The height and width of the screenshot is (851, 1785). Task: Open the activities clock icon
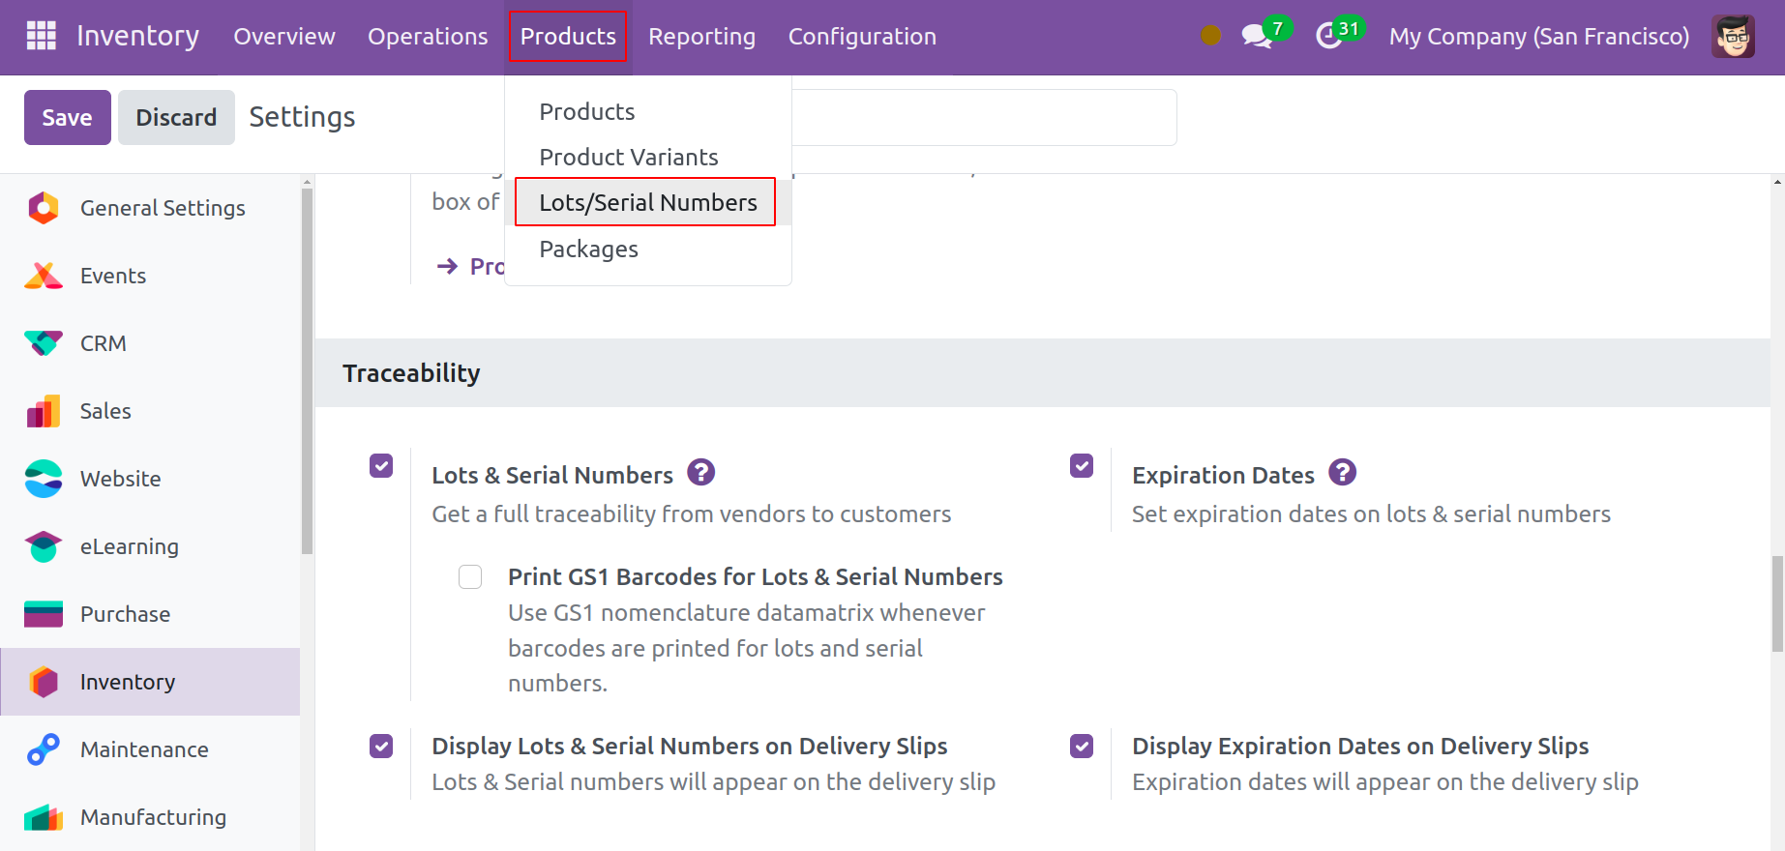[x=1328, y=37]
